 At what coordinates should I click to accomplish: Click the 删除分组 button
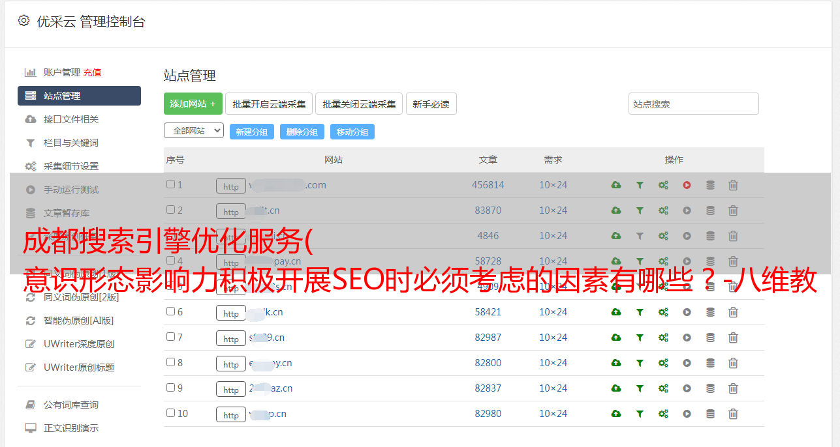pos(302,132)
